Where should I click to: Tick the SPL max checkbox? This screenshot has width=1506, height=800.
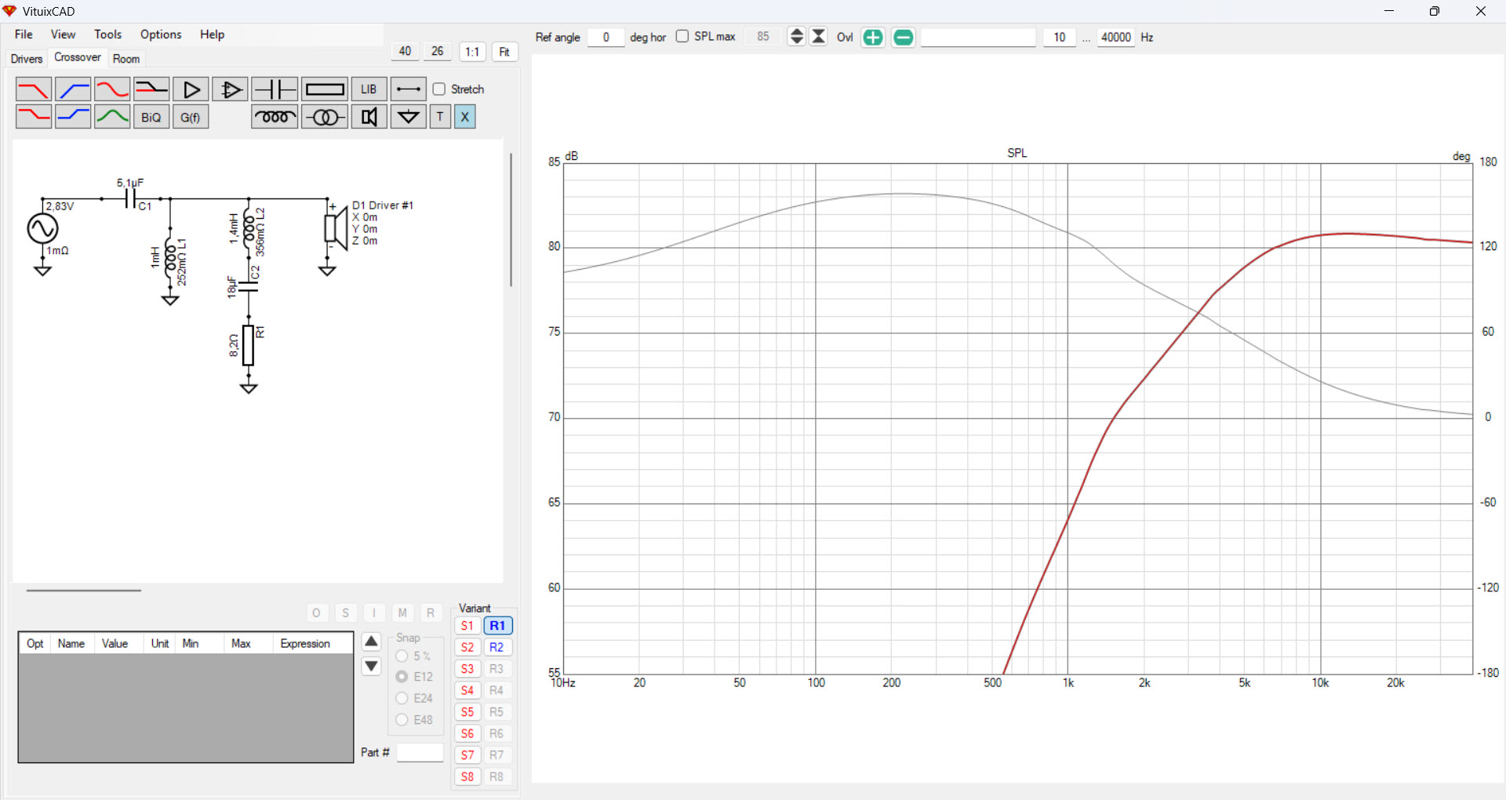tap(682, 37)
